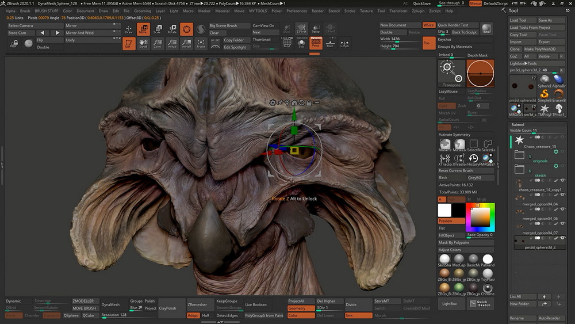This screenshot has height=324, width=575.
Task: Click the Solo dynamic icon
Action: pos(301,43)
